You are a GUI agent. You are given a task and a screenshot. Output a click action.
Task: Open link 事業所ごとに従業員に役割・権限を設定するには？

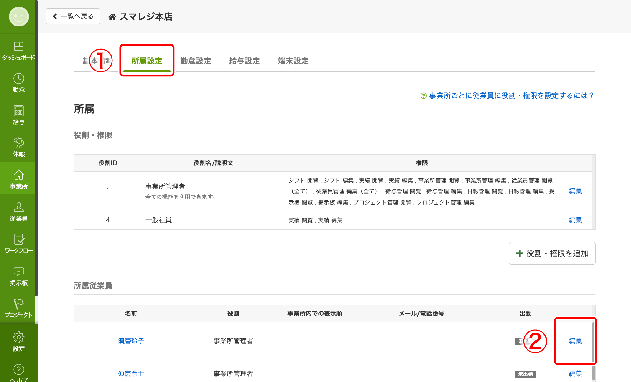511,96
